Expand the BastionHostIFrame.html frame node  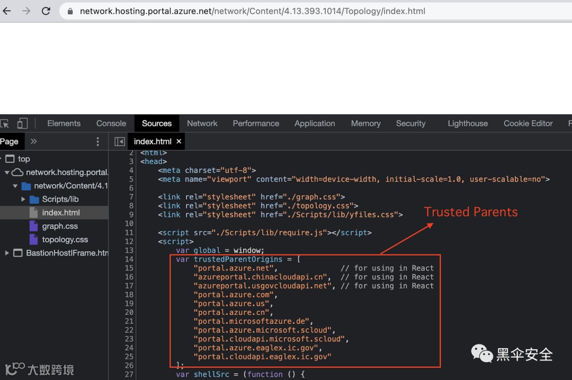pyautogui.click(x=7, y=253)
